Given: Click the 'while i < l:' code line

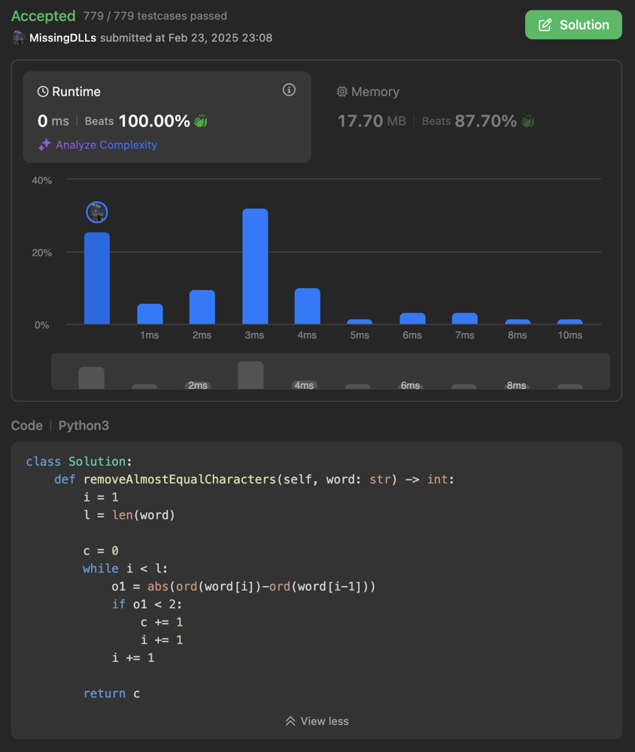Looking at the screenshot, I should [126, 569].
